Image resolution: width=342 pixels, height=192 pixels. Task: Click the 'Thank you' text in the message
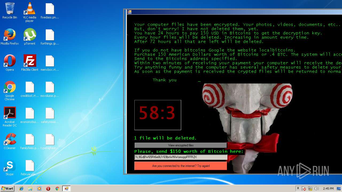point(165,80)
